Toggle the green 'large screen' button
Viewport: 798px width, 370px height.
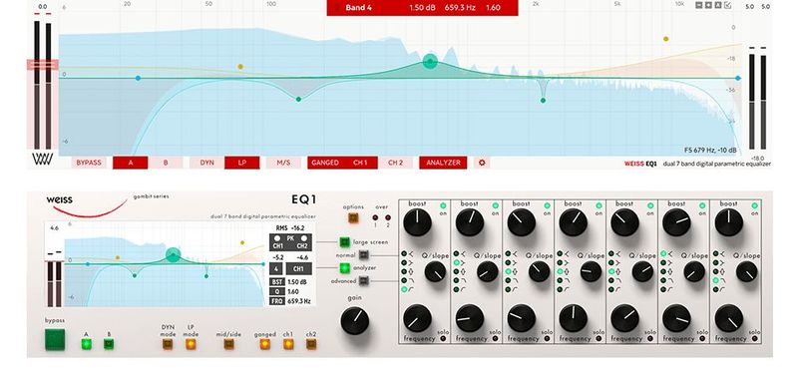[344, 242]
